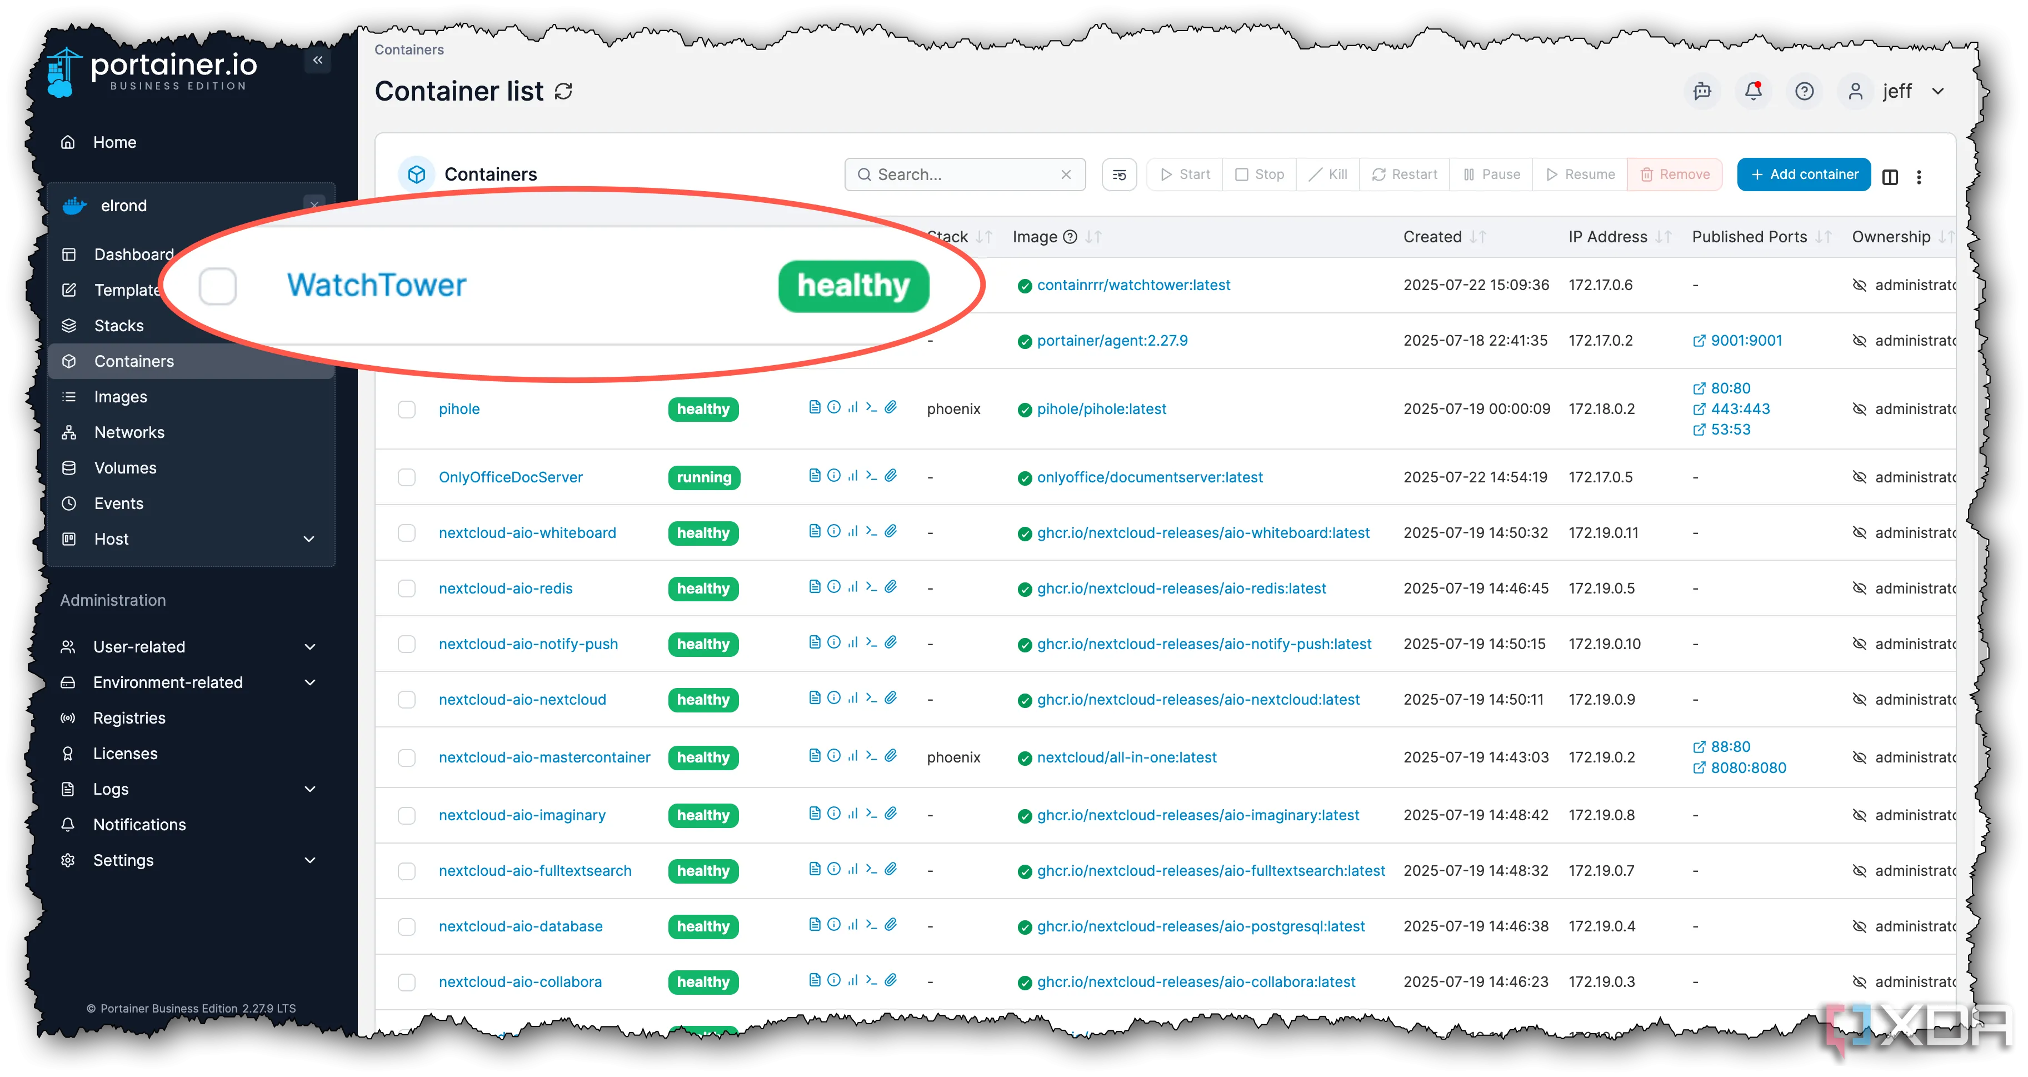Open published port link 8080:8080
This screenshot has height=1077, width=2028.
(1739, 769)
